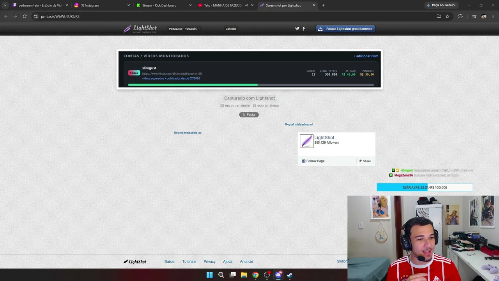Click the Facebook Follow Page button
Screen dimensions: 499x281
point(313,161)
